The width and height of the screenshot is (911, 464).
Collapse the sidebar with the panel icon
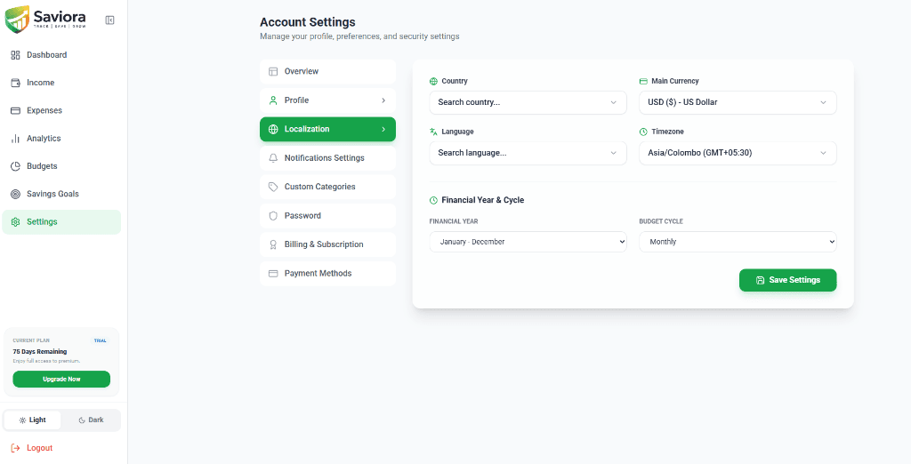coord(109,20)
